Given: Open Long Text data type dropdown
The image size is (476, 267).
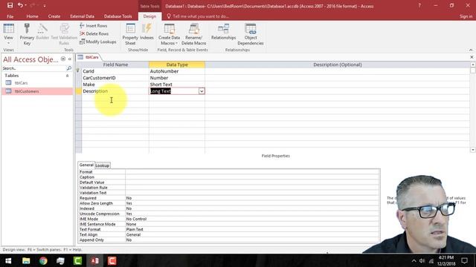Looking at the screenshot, I should pos(202,91).
